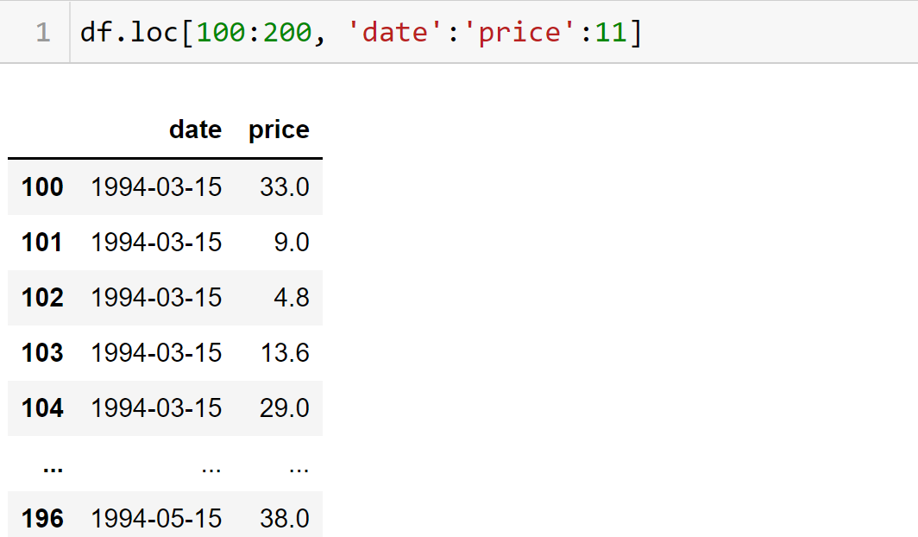Select row index 102
Image resolution: width=918 pixels, height=537 pixels.
[42, 297]
